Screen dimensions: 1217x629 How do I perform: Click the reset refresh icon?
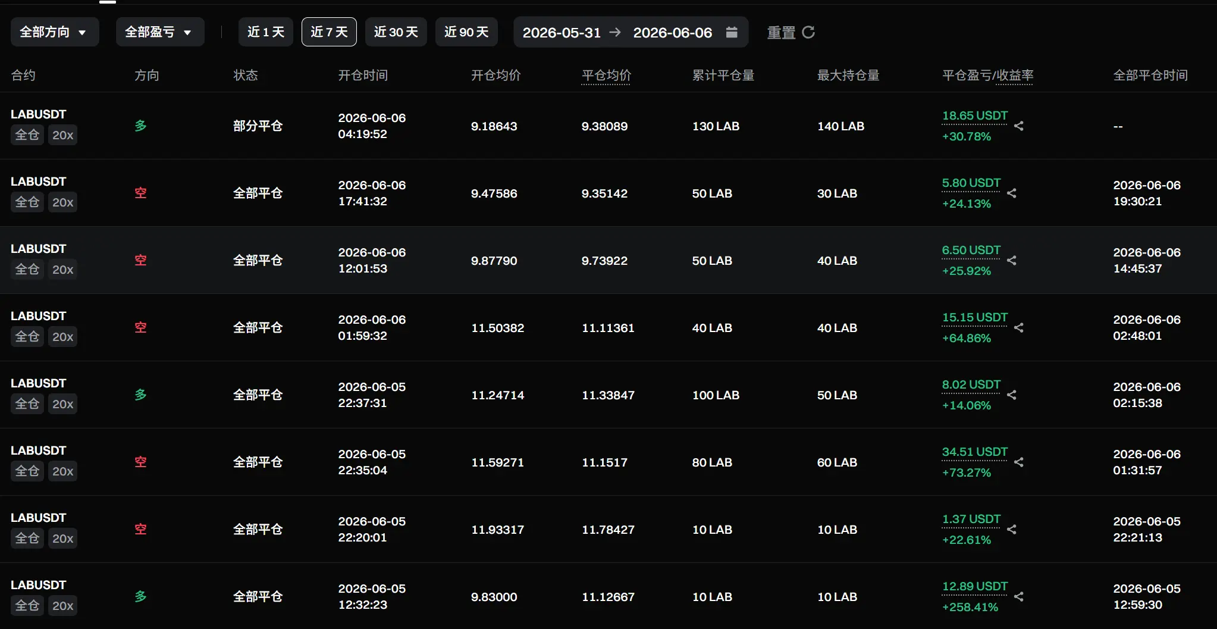pyautogui.click(x=808, y=32)
